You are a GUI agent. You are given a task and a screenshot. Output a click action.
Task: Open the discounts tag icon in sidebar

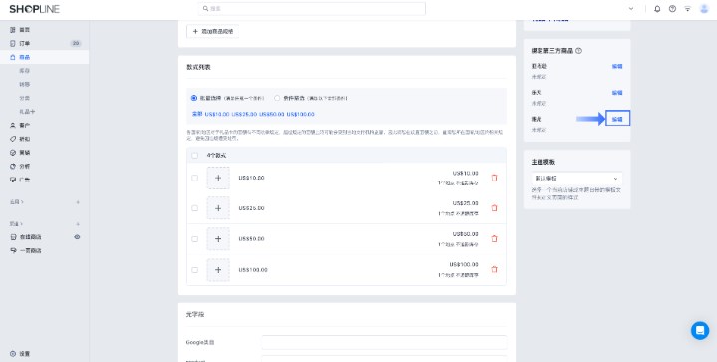coord(13,139)
